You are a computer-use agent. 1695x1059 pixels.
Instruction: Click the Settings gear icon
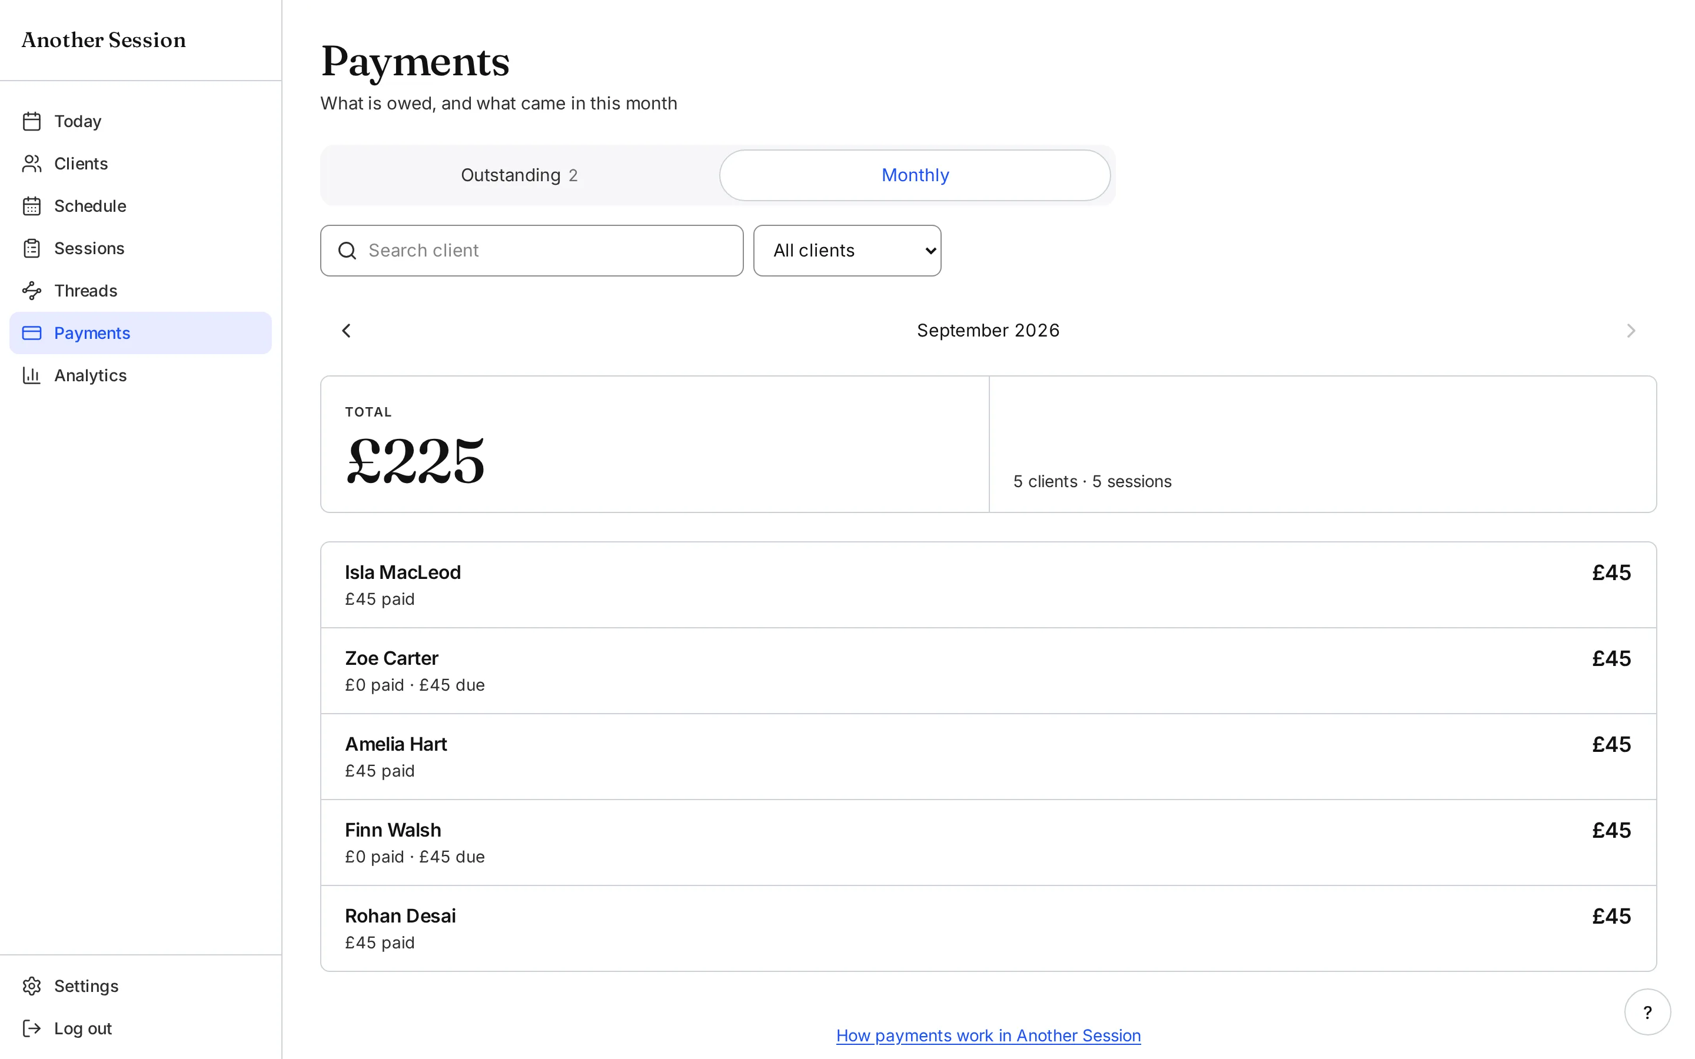coord(32,986)
